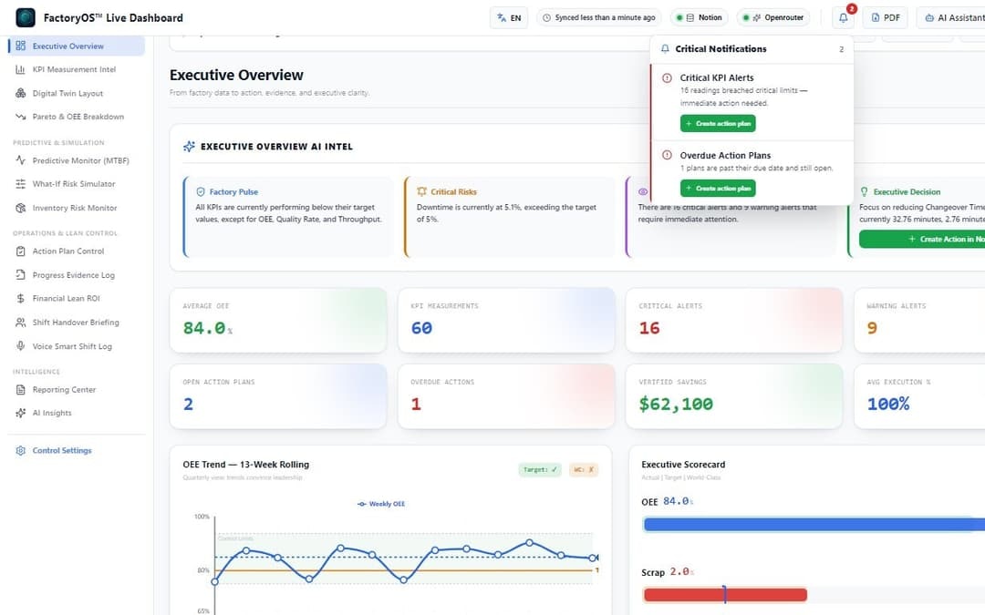This screenshot has width=985, height=615.
Task: Click the Average OEE 84.0 card
Action: pos(278,320)
